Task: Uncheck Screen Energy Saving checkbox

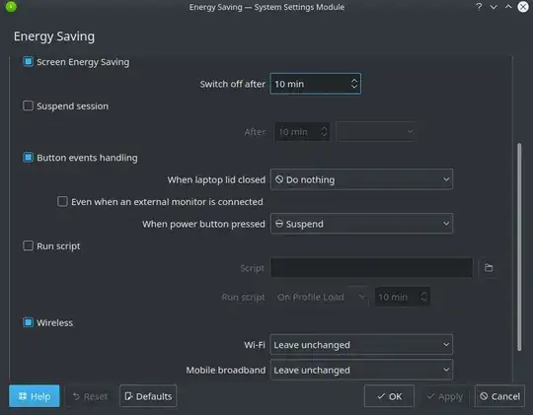Action: 29,62
